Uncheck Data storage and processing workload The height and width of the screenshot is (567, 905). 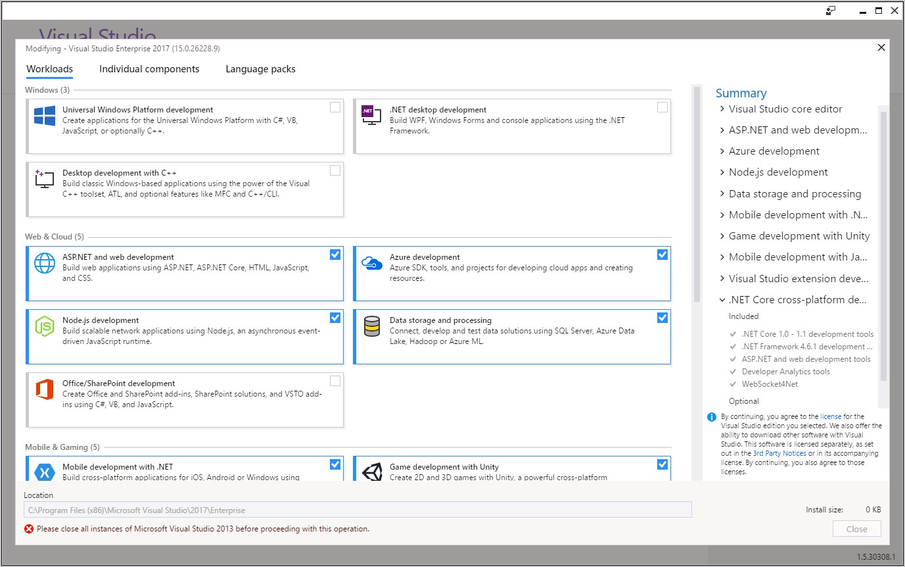[662, 318]
